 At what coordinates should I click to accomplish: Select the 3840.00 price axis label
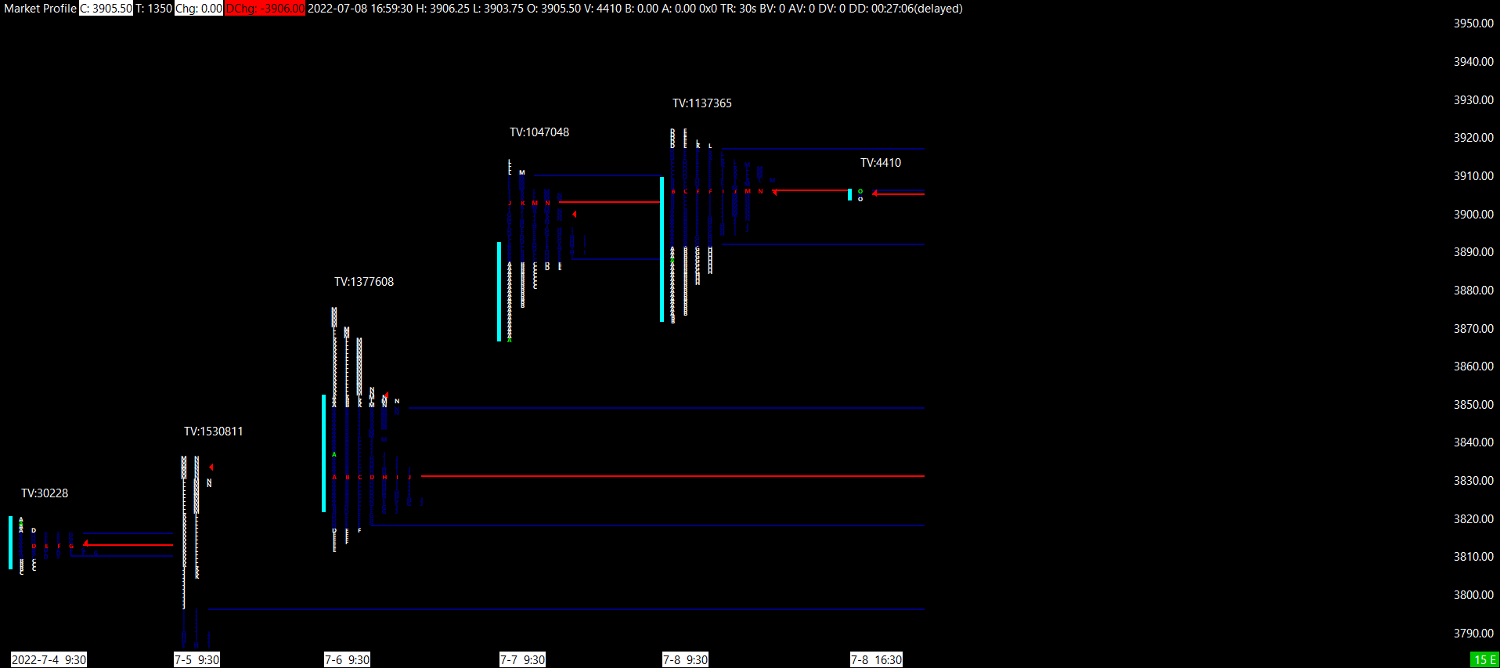pyautogui.click(x=1473, y=442)
